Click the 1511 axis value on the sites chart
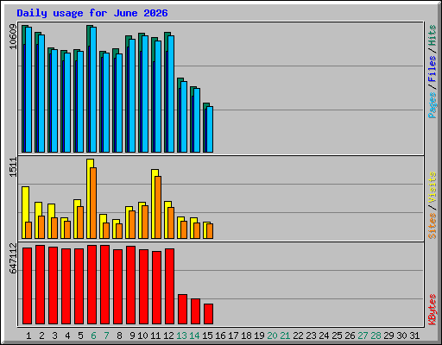Screen dimensions: 442x345 (13, 167)
